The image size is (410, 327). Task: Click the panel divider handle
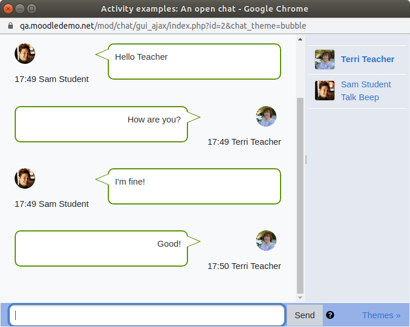(x=306, y=159)
